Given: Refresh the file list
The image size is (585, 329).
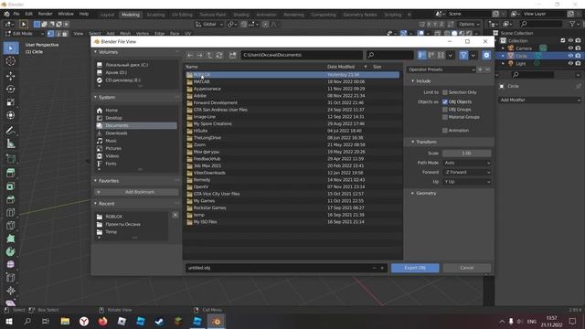Looking at the screenshot, I should pyautogui.click(x=219, y=55).
